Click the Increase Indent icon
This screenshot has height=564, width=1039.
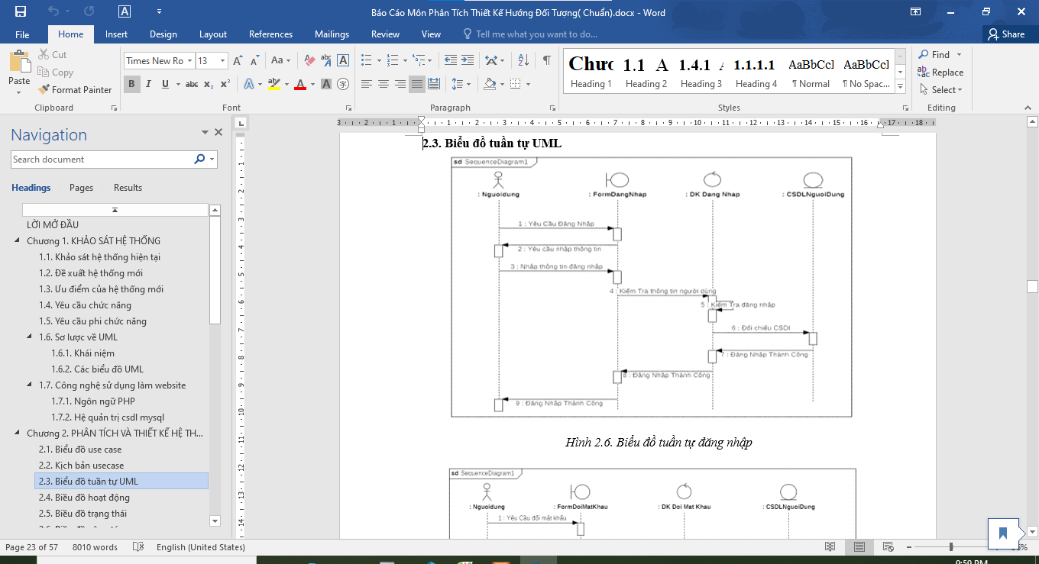(467, 60)
